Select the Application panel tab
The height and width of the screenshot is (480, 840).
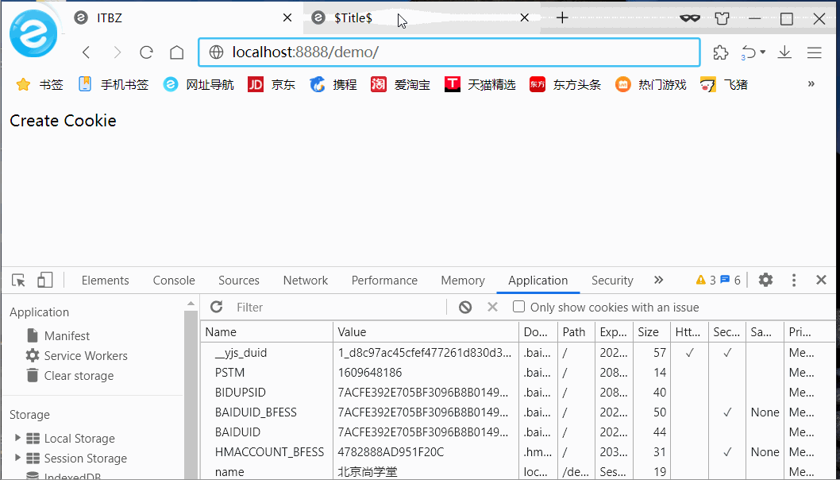tap(538, 281)
